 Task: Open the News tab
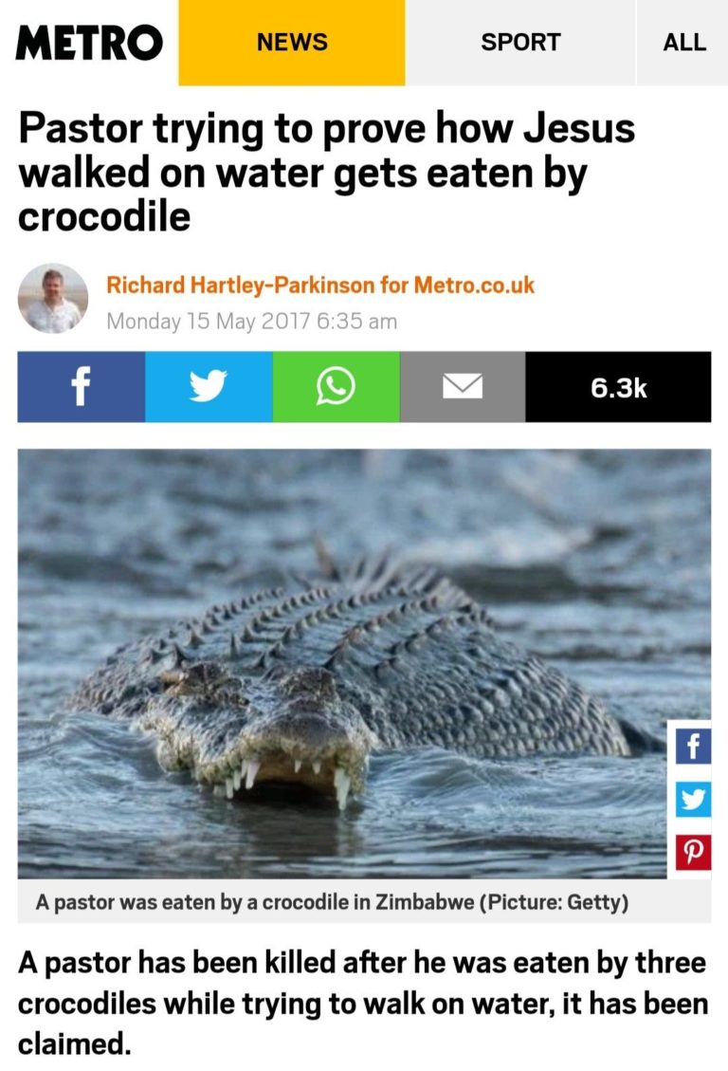(x=292, y=43)
